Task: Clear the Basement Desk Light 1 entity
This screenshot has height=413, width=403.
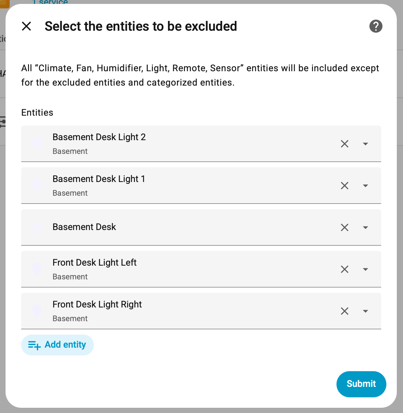Action: [x=345, y=186]
